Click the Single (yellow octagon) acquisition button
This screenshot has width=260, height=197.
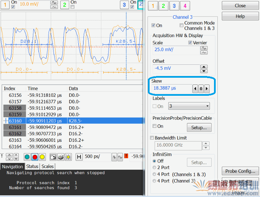click(42, 157)
